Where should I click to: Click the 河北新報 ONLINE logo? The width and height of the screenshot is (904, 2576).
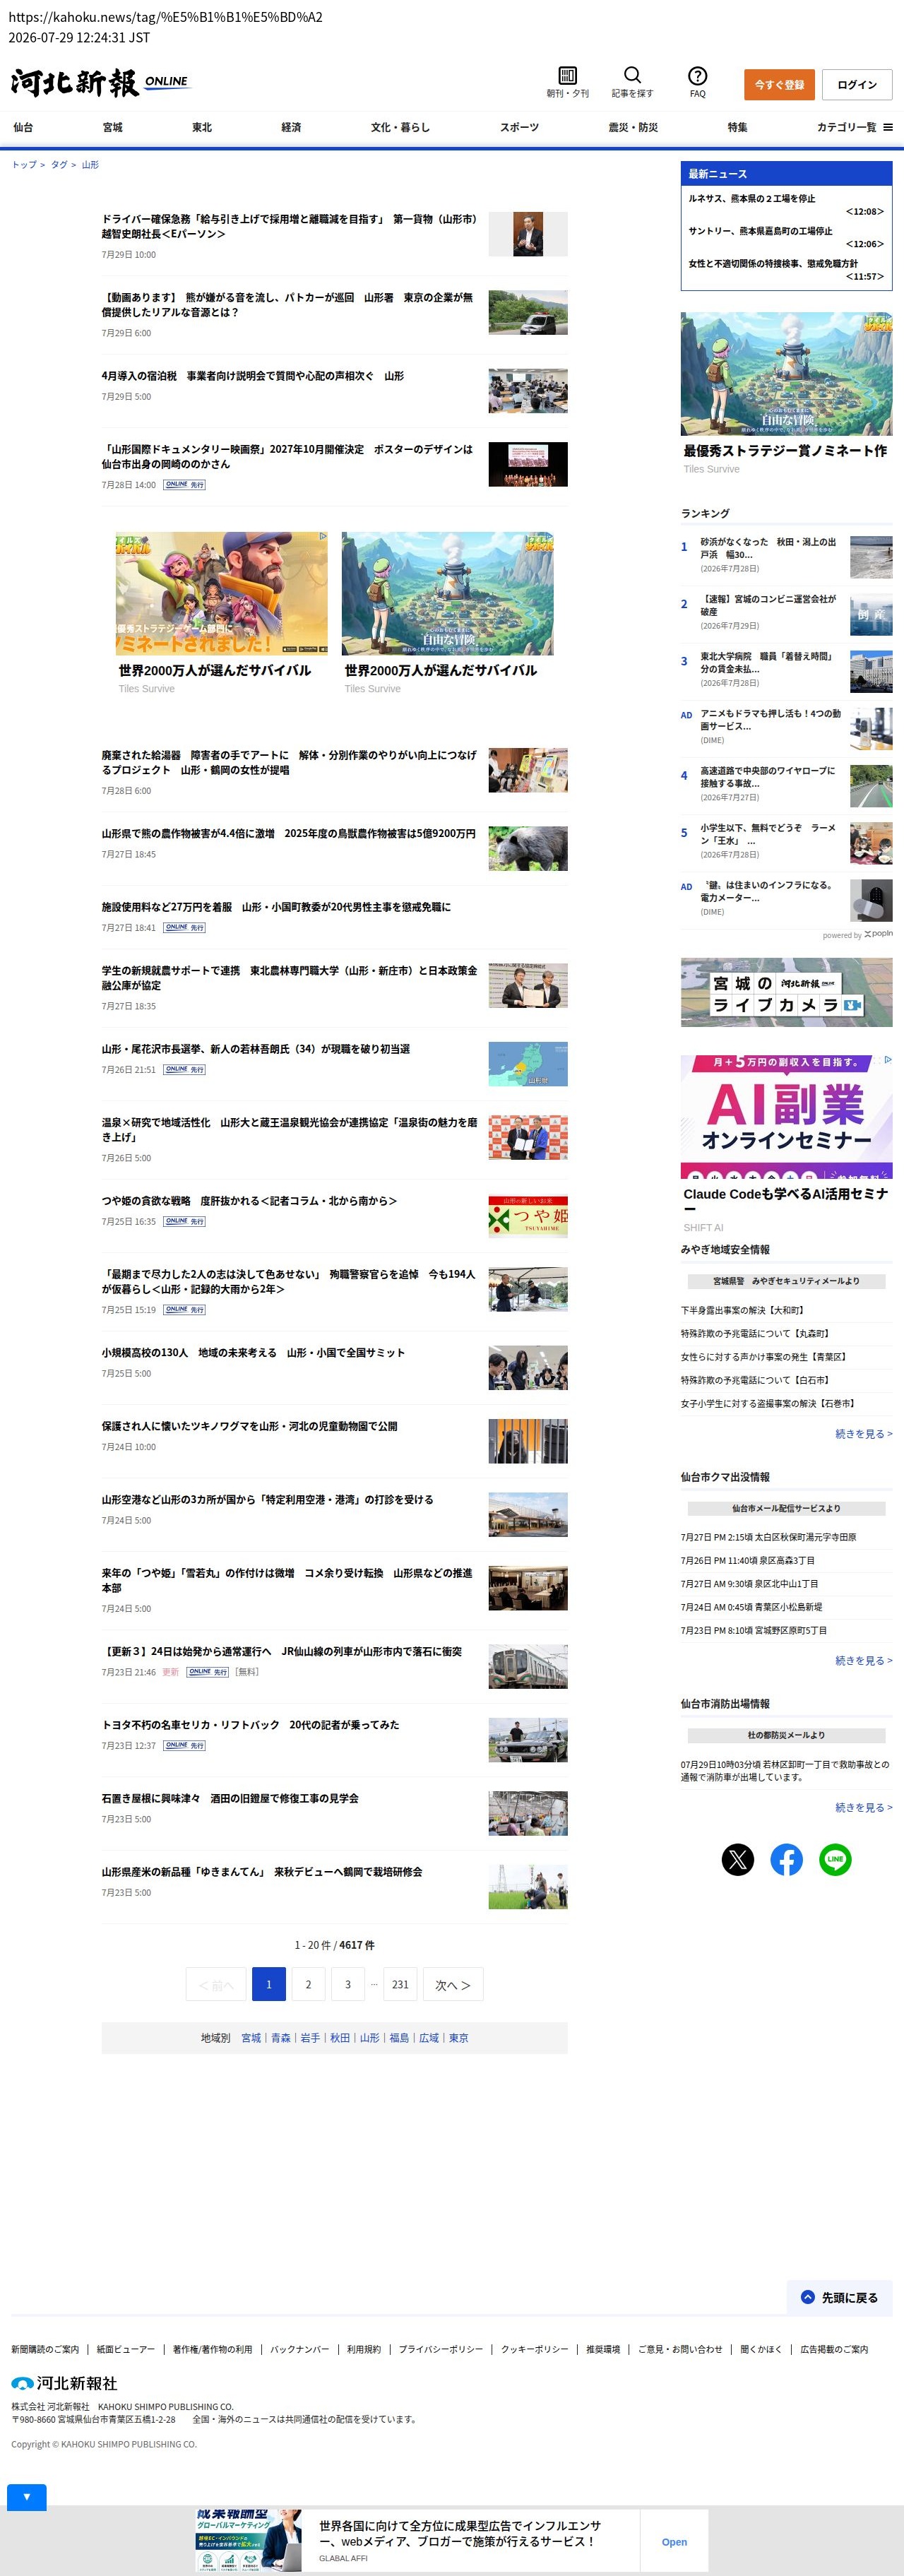coord(99,83)
